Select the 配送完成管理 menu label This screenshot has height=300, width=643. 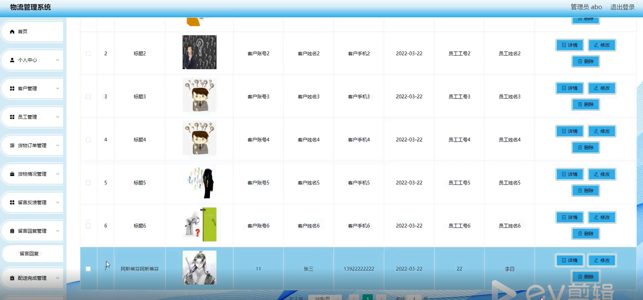32,278
